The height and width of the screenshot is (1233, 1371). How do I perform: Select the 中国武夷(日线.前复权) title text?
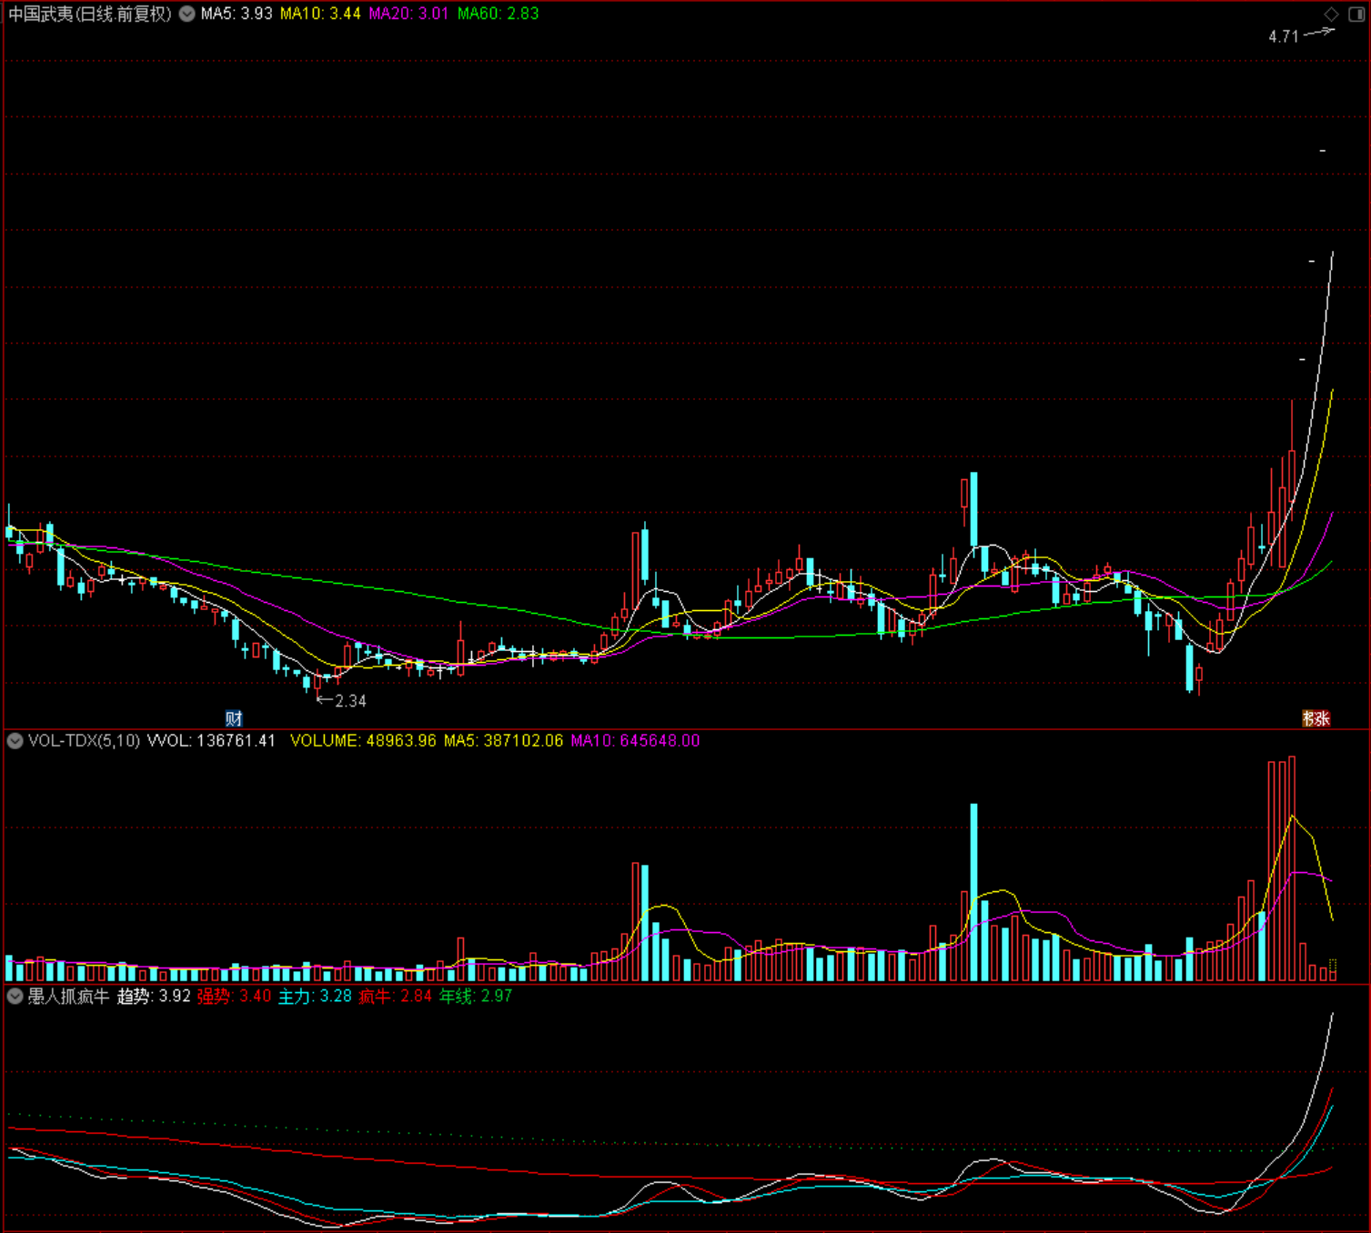pyautogui.click(x=90, y=14)
